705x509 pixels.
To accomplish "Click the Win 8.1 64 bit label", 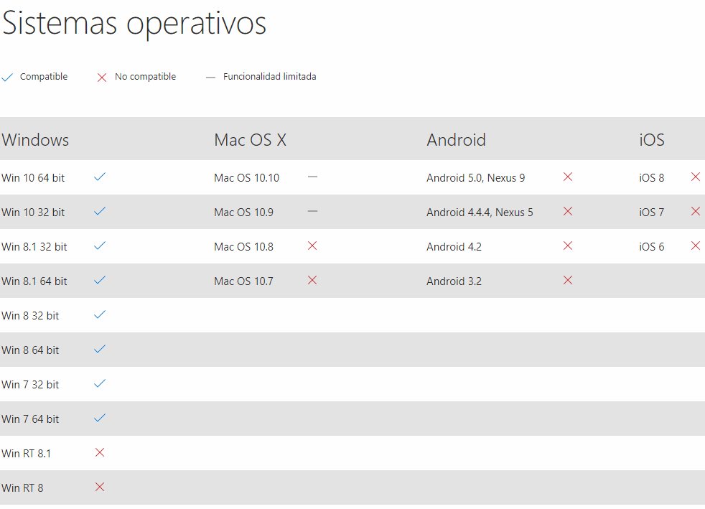I will coord(34,281).
